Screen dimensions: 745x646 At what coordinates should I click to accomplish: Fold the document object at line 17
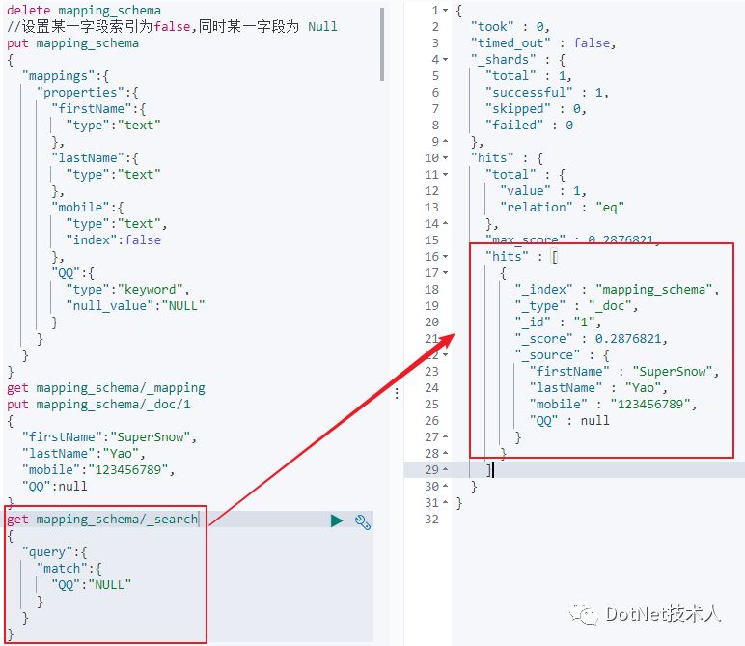tap(444, 273)
